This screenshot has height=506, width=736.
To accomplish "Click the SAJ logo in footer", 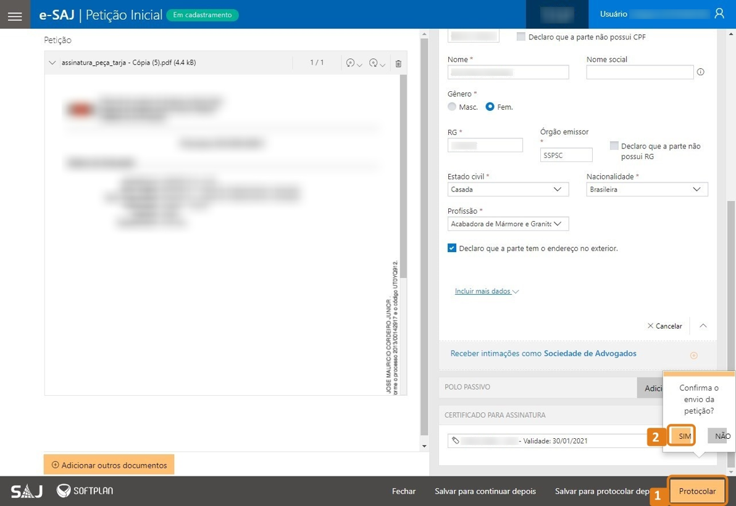I will click(x=27, y=491).
